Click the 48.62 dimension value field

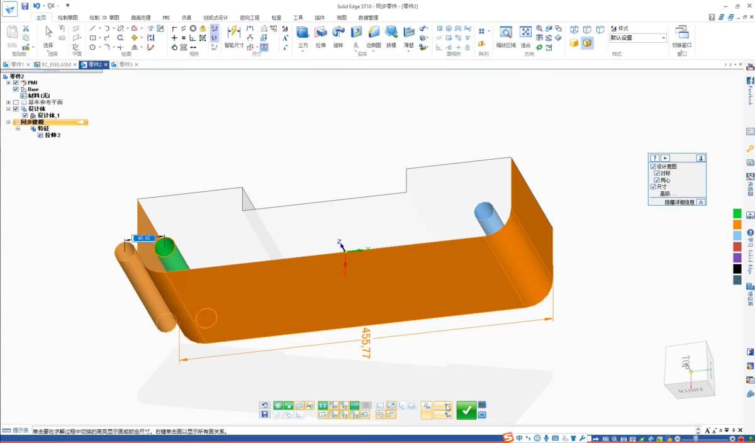click(x=143, y=238)
